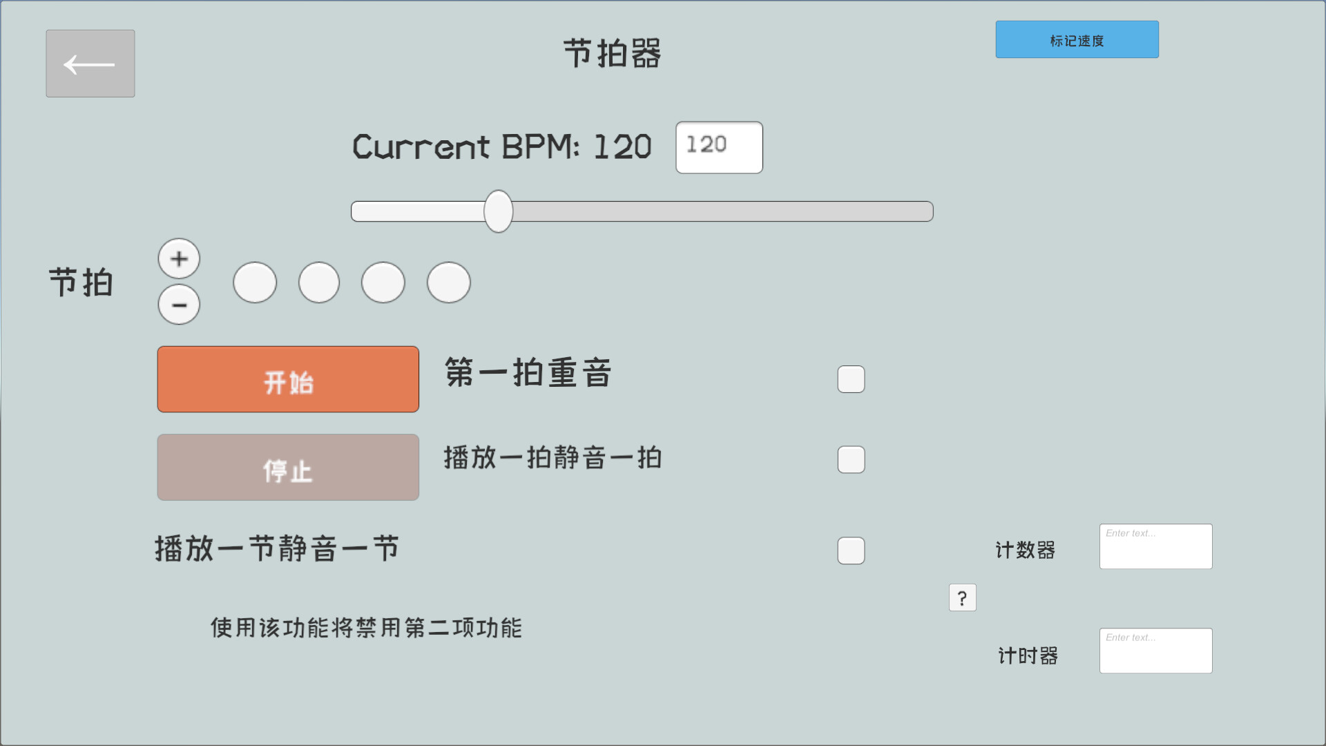Image resolution: width=1326 pixels, height=746 pixels.
Task: Click the 计数器 counter text field
Action: [1155, 546]
